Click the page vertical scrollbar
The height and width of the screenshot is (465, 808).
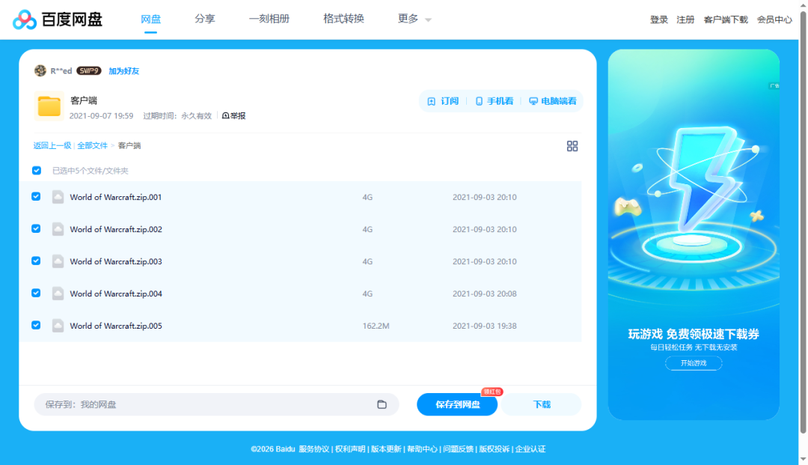pyautogui.click(x=803, y=225)
